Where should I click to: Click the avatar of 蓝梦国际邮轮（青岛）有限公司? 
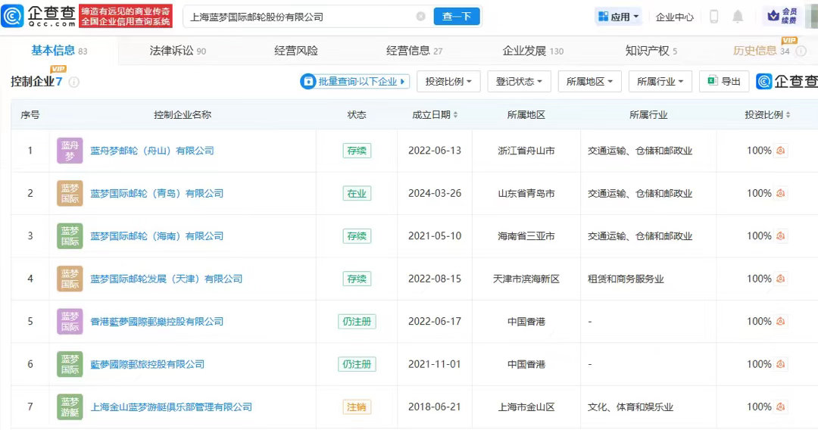tap(70, 193)
